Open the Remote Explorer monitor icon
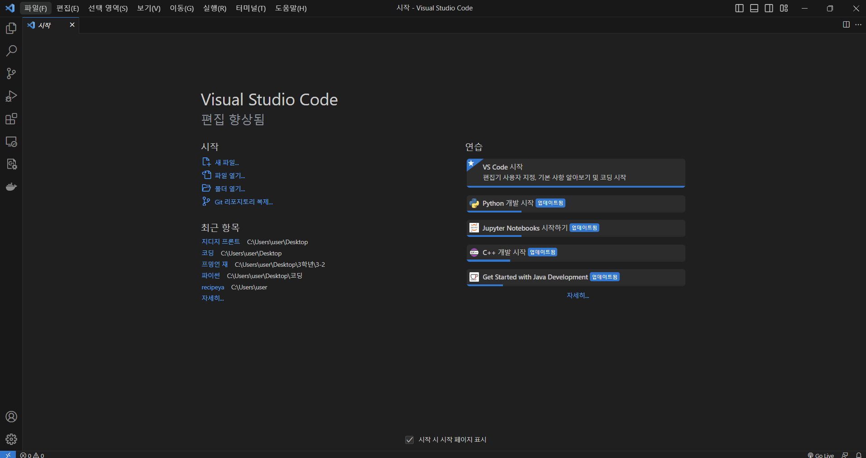Viewport: 866px width, 458px height. click(11, 142)
